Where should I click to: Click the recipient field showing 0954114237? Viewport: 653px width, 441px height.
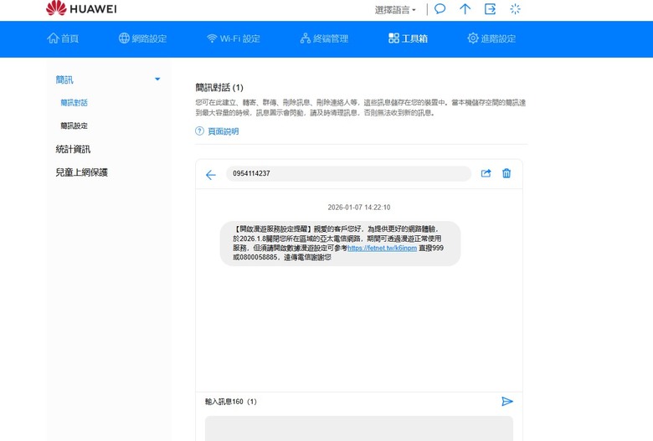[348, 174]
